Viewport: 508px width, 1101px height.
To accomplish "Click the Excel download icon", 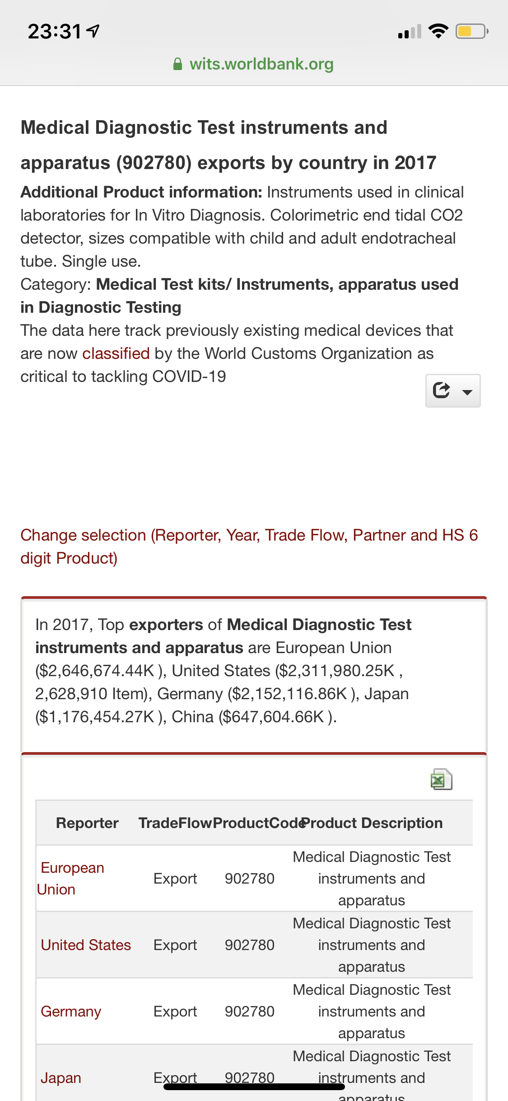I will (x=441, y=779).
